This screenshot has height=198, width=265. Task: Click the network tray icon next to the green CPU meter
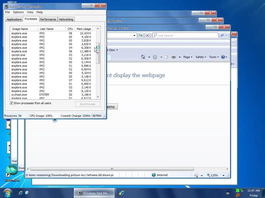click(242, 191)
